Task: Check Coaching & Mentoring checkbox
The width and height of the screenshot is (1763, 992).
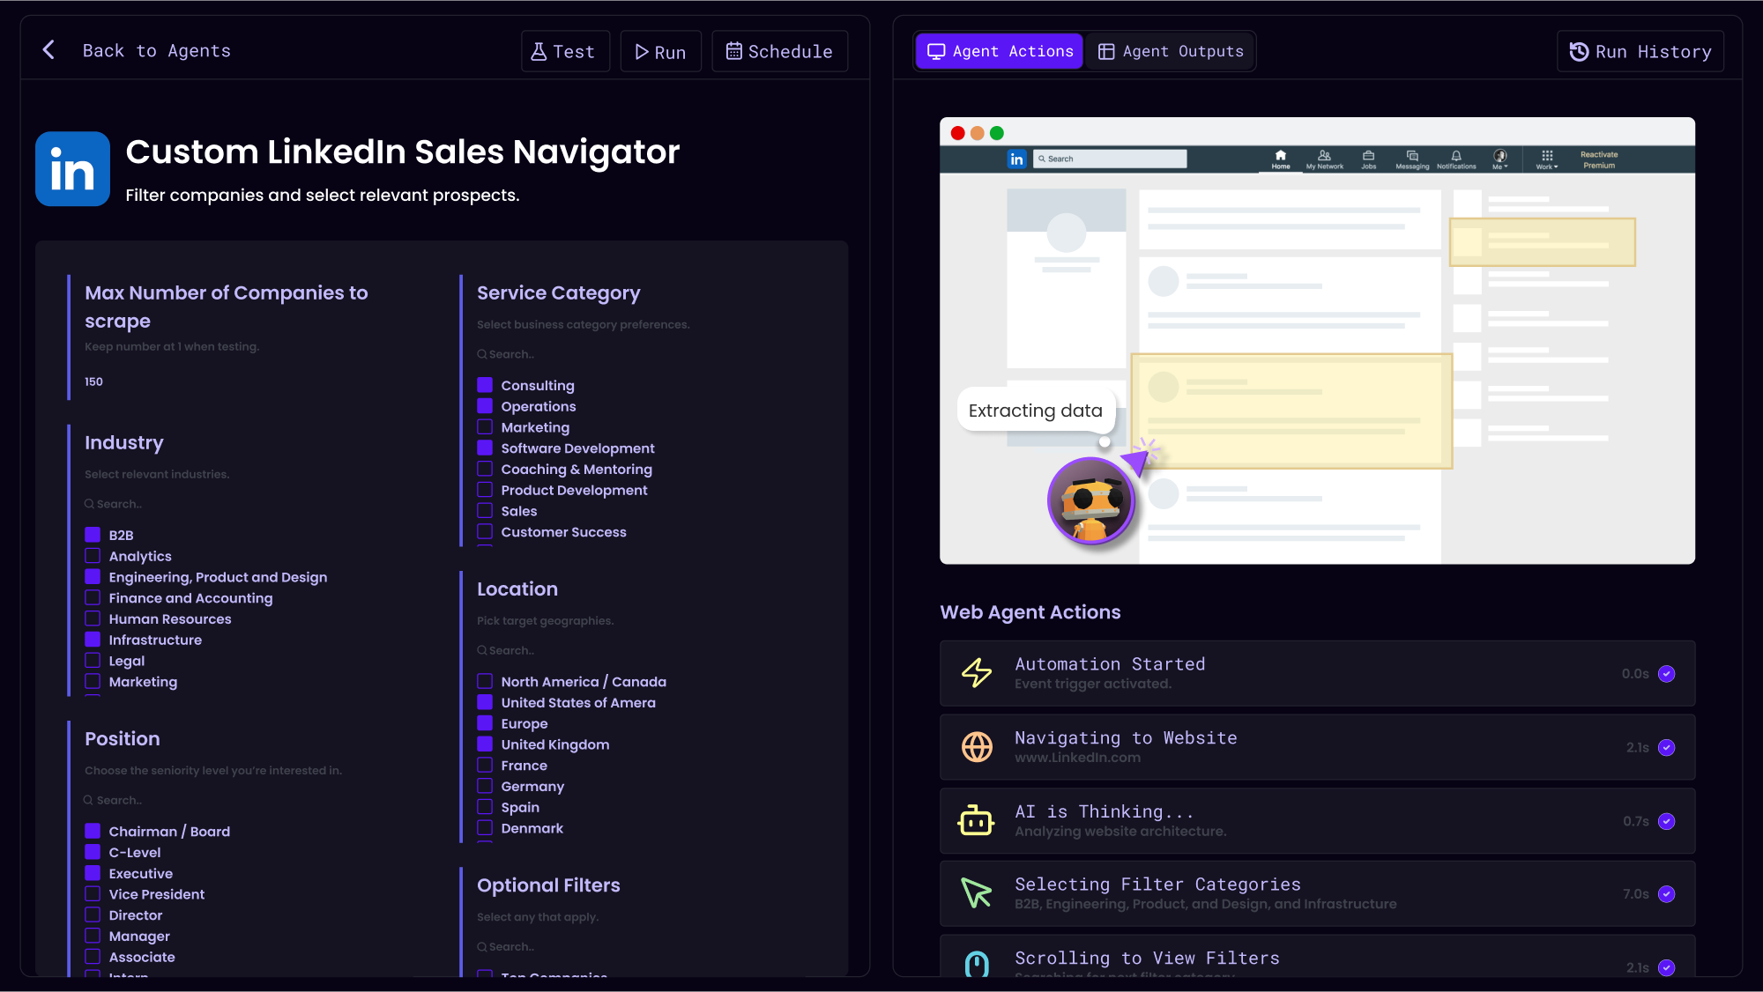Action: (485, 469)
